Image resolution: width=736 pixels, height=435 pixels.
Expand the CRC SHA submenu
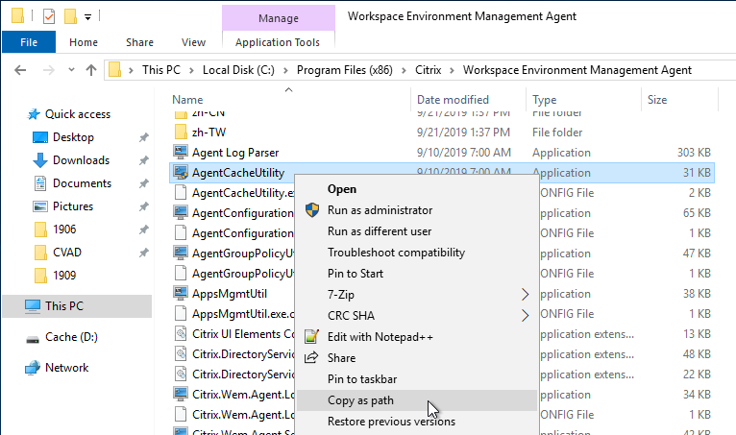(x=417, y=316)
